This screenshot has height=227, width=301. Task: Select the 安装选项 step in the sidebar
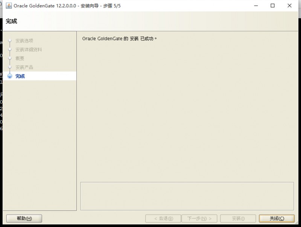tap(24, 40)
